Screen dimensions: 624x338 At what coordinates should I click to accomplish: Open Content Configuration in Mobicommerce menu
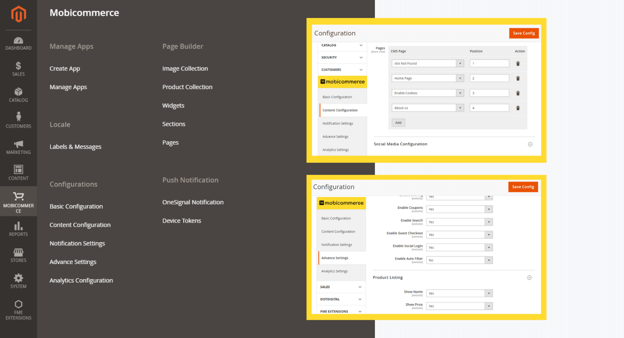(x=80, y=225)
